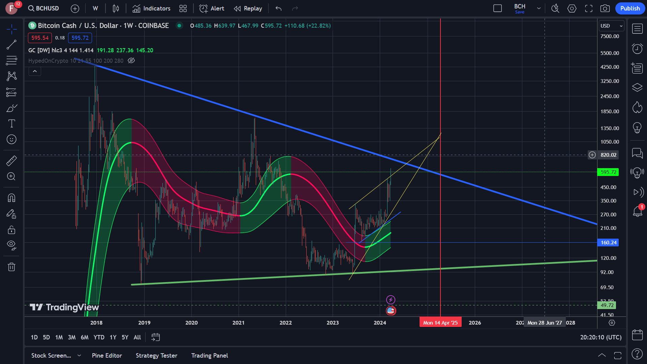Open the Stock Screener dropdown arrow
The image size is (647, 364).
click(x=80, y=356)
